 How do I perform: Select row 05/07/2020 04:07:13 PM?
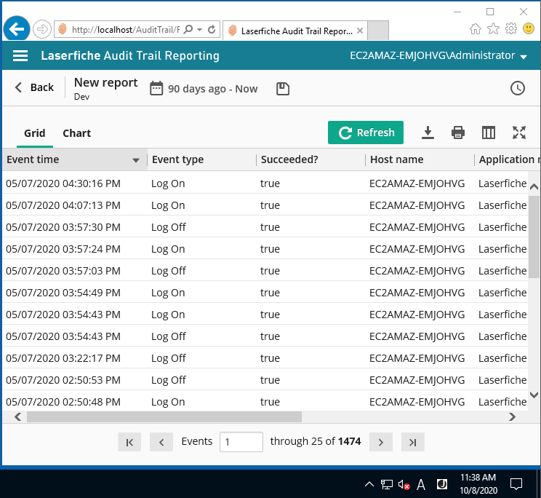265,205
